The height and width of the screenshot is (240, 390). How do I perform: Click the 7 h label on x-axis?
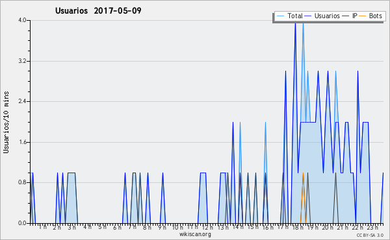(133, 227)
